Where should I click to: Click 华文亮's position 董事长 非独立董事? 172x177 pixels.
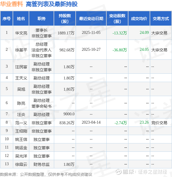click(x=42, y=33)
